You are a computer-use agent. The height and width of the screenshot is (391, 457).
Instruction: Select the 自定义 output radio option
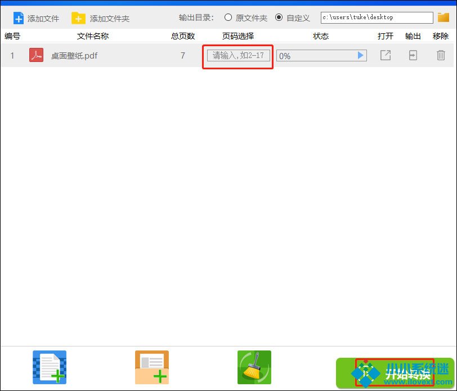click(279, 17)
